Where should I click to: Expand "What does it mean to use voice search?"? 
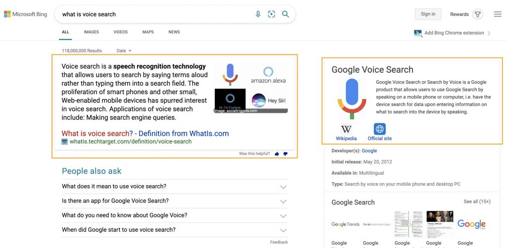tap(175, 187)
